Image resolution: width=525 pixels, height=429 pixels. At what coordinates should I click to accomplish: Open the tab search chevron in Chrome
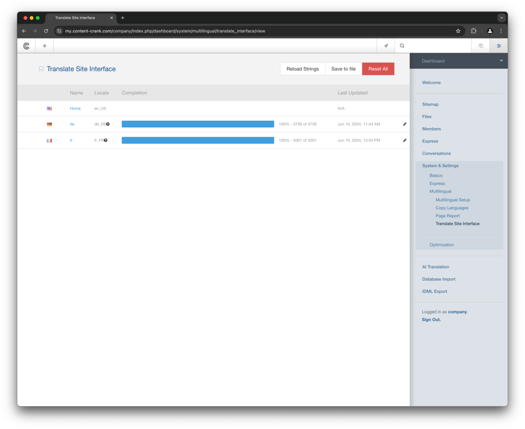tap(501, 18)
